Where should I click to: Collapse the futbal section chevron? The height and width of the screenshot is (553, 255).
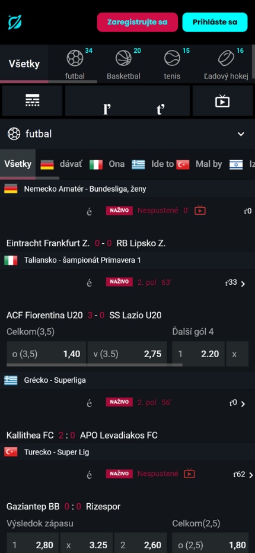[241, 134]
